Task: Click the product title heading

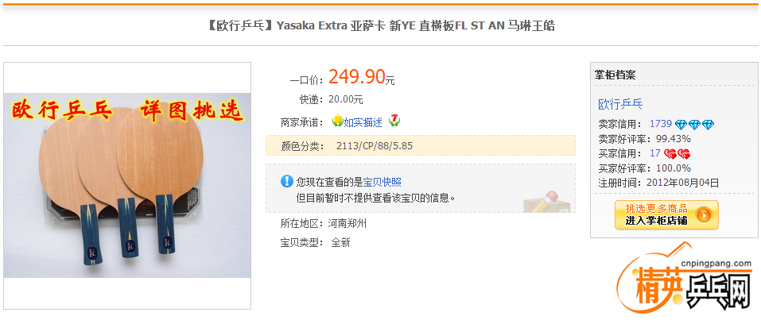Action: click(x=380, y=25)
